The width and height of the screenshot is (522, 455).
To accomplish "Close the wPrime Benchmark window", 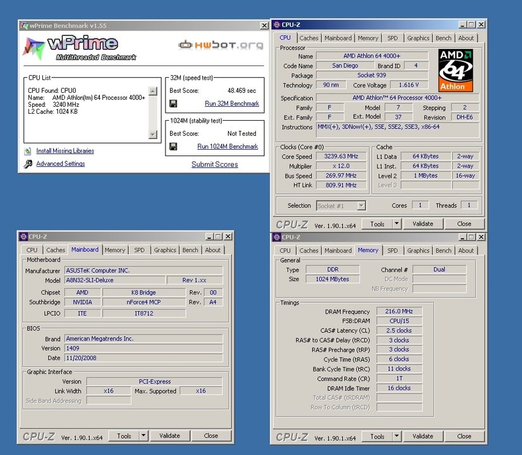I will pos(264,26).
